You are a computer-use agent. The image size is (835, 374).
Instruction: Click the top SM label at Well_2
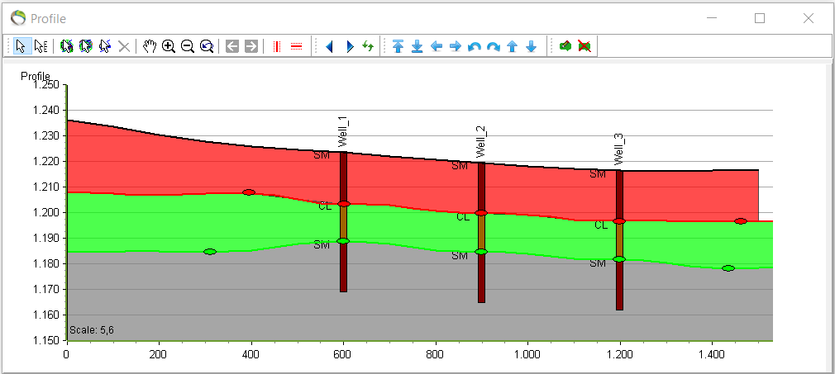click(460, 166)
